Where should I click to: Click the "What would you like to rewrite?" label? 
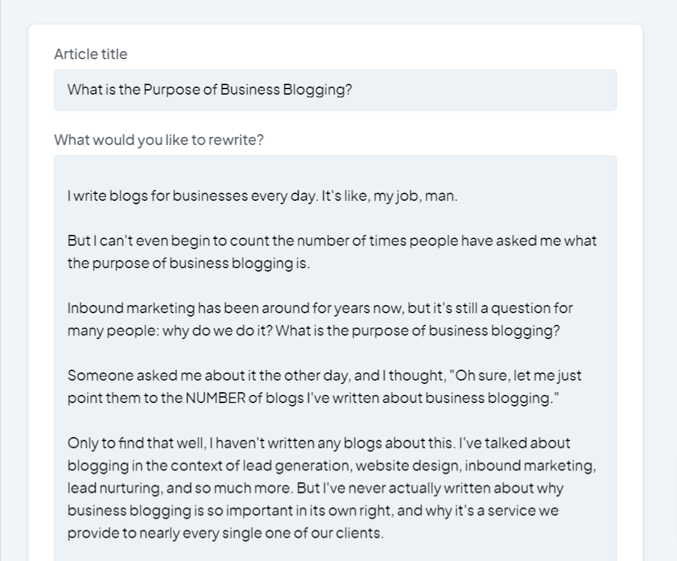[x=159, y=140]
